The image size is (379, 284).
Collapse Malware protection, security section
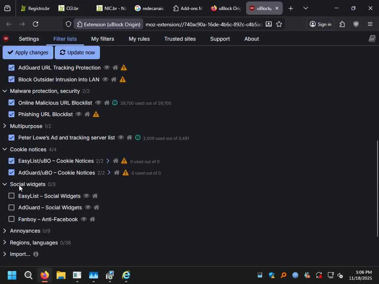[4, 91]
